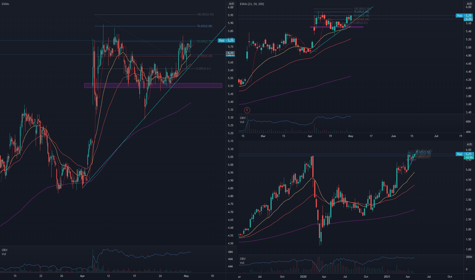475x280 pixels.
Task: Click the '10' date label on left chart
Action: pyautogui.click(x=213, y=276)
